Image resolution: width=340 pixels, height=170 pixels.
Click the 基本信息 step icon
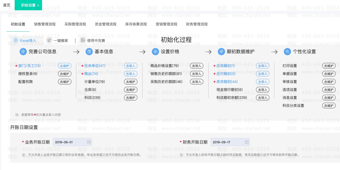click(x=89, y=52)
